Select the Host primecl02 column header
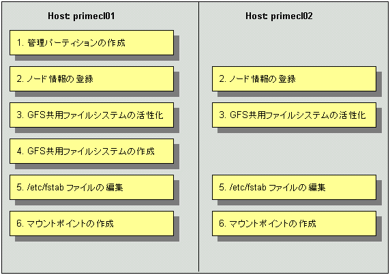Viewport: 390px width, 275px height. pos(279,16)
